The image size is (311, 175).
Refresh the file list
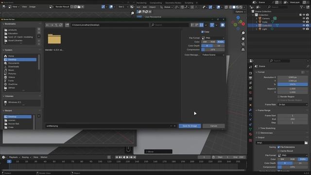click(x=61, y=25)
